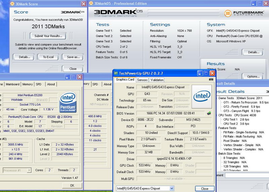
Task: Click the GPU-Z Pixel Fillrate value
Action: (149, 139)
